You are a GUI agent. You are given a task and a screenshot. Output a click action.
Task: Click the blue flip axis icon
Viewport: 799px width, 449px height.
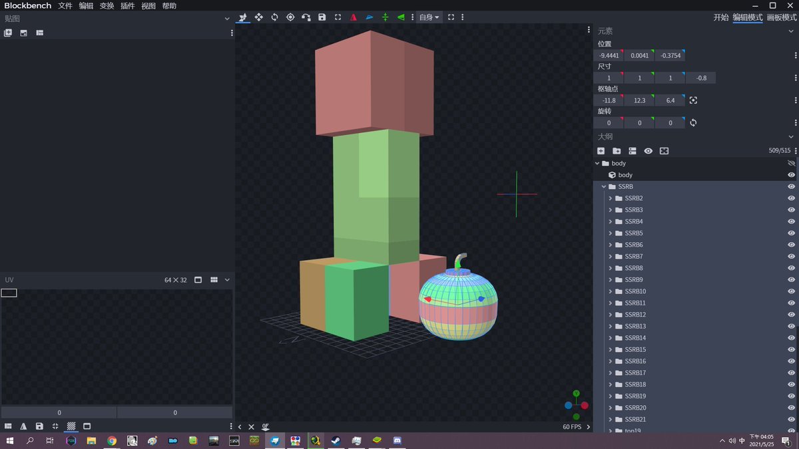click(x=370, y=17)
